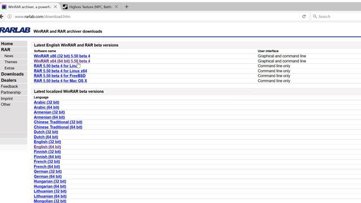Open Themes in sidebar
361x203 pixels.
point(11,62)
